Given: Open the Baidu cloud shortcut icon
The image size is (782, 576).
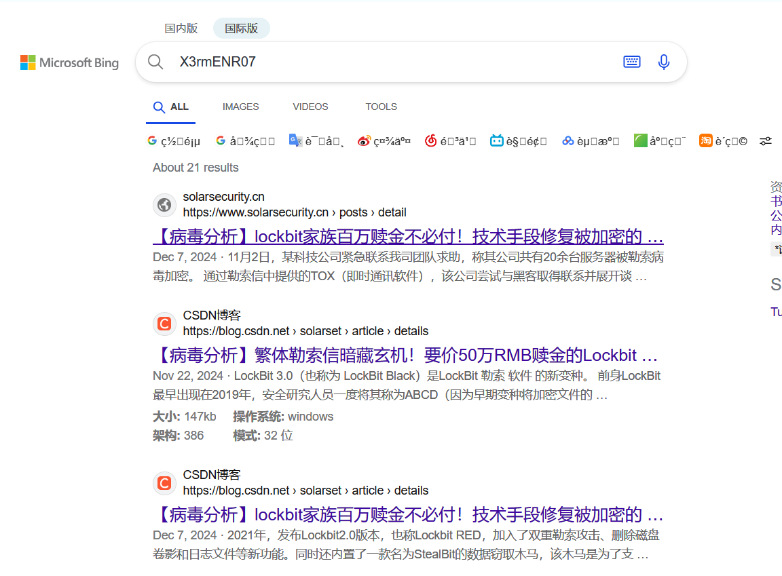Looking at the screenshot, I should (567, 141).
